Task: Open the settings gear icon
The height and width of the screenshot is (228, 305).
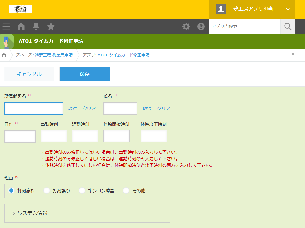Action: click(186, 26)
